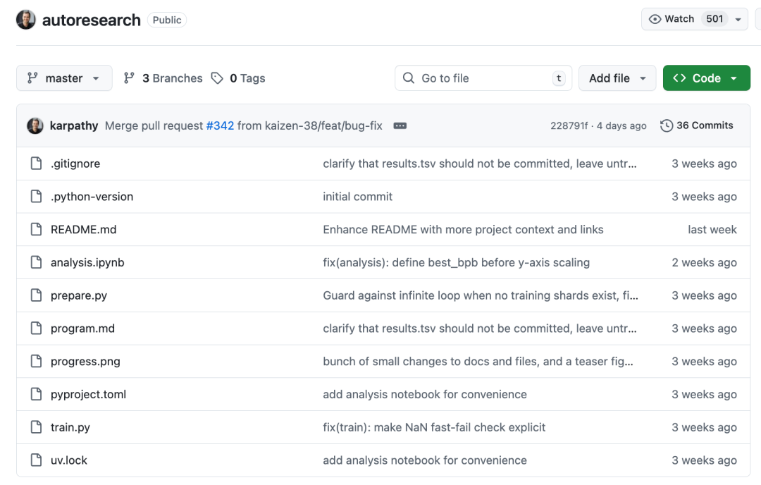The width and height of the screenshot is (761, 485).
Task: Open the uv.lock file
Action: (69, 460)
